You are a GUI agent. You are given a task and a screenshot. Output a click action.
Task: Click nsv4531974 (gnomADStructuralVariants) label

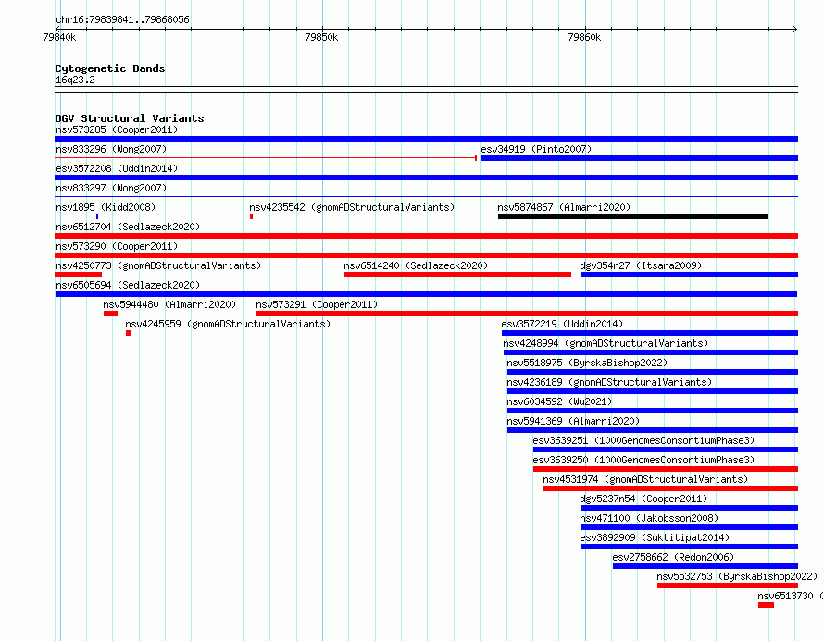point(645,479)
